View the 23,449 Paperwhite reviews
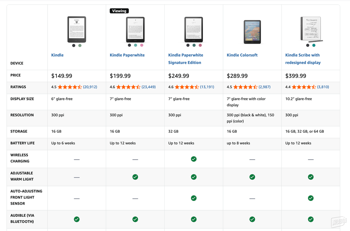350x231 pixels. 148,87
